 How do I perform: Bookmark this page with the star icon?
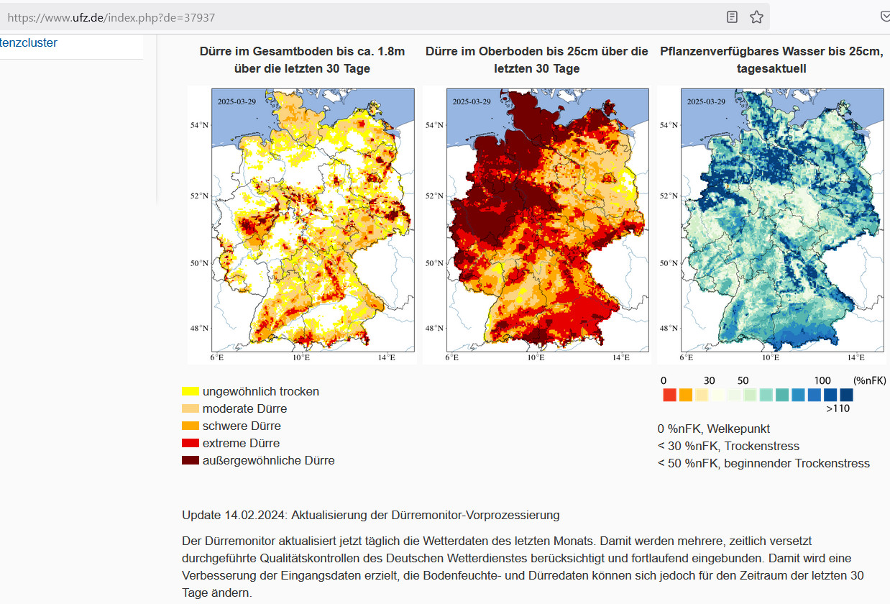tap(756, 17)
